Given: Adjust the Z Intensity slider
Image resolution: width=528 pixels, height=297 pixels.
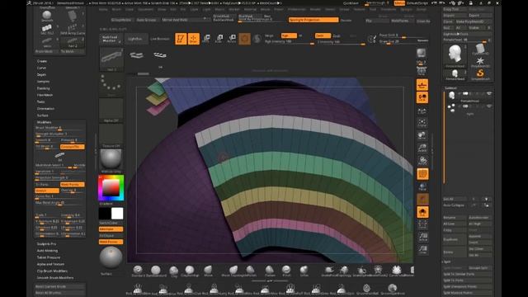Looking at the screenshot, I should 341,42.
